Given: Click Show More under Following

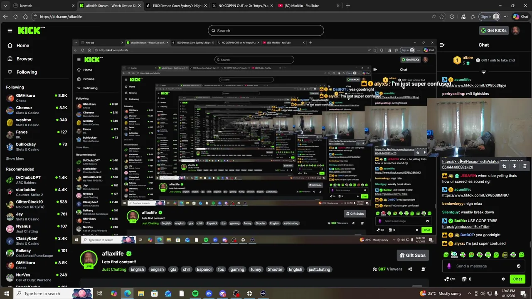Looking at the screenshot, I should click(15, 159).
